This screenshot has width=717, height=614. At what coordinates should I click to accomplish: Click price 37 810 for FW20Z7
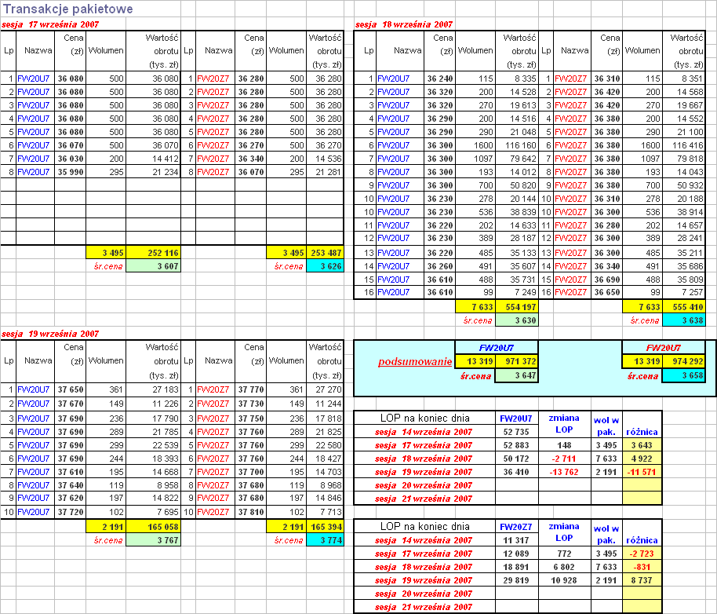coord(250,512)
